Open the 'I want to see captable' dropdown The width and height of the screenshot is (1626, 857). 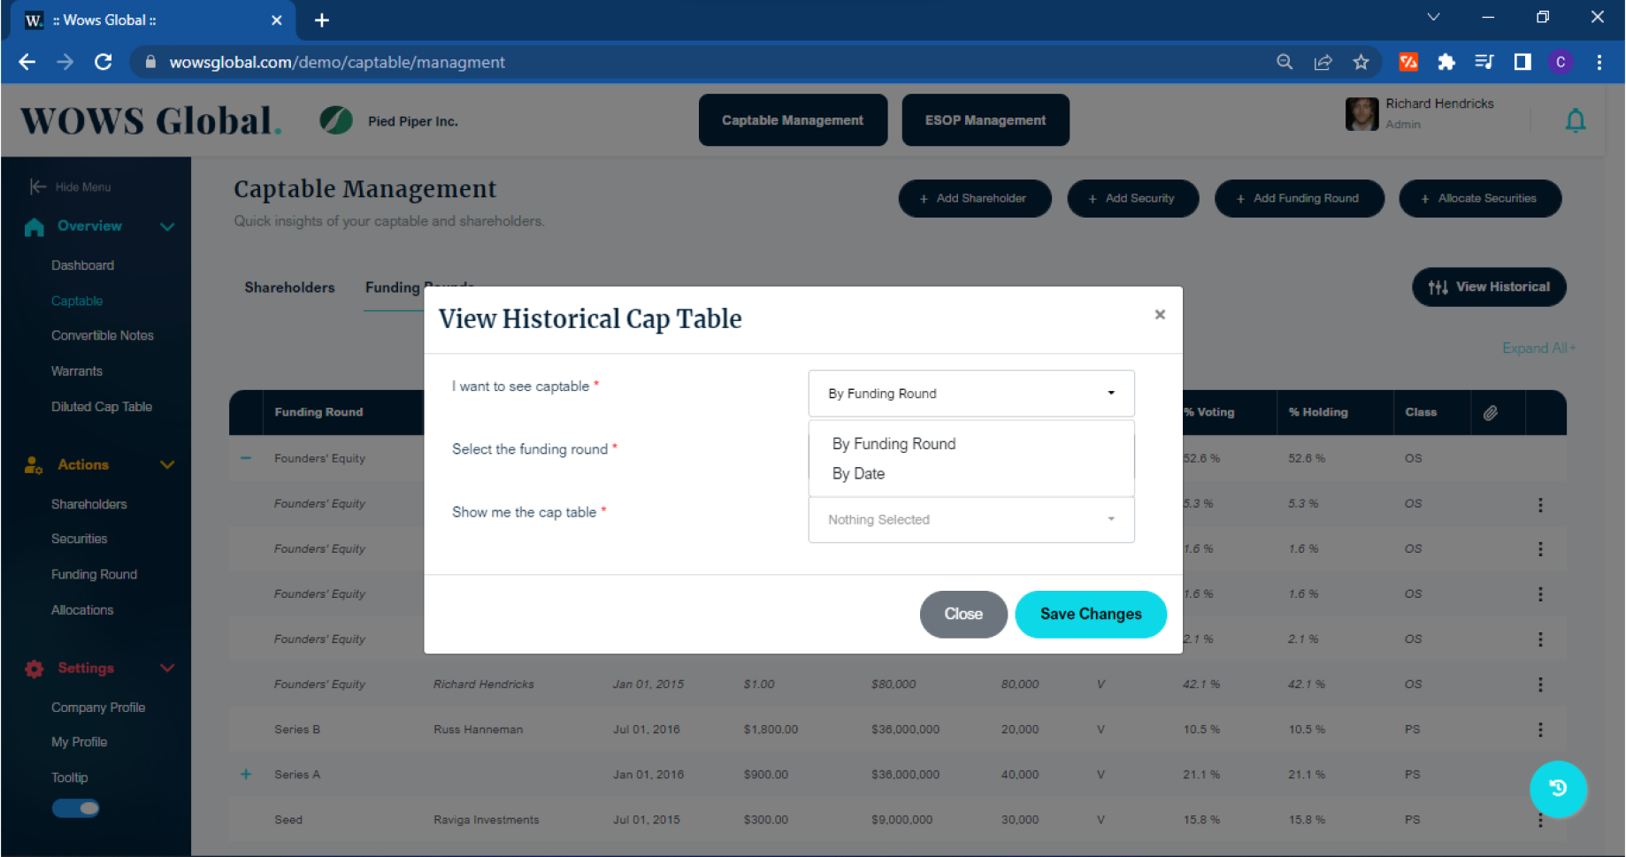971,394
